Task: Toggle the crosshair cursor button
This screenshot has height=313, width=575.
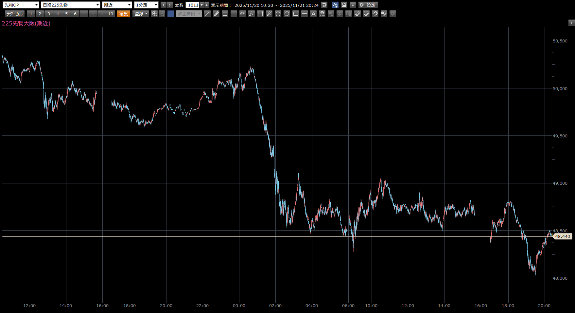Action: click(x=171, y=14)
